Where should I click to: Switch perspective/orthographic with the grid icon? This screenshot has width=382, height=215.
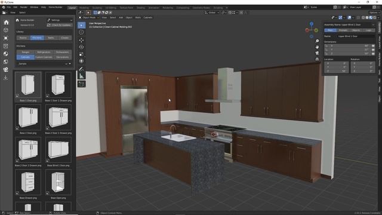tap(317, 59)
